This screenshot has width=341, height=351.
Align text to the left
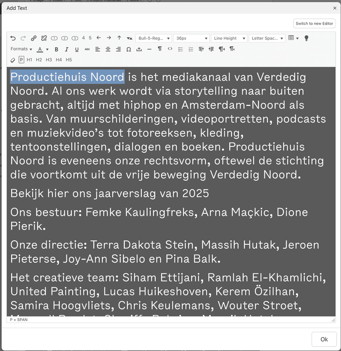click(x=97, y=49)
